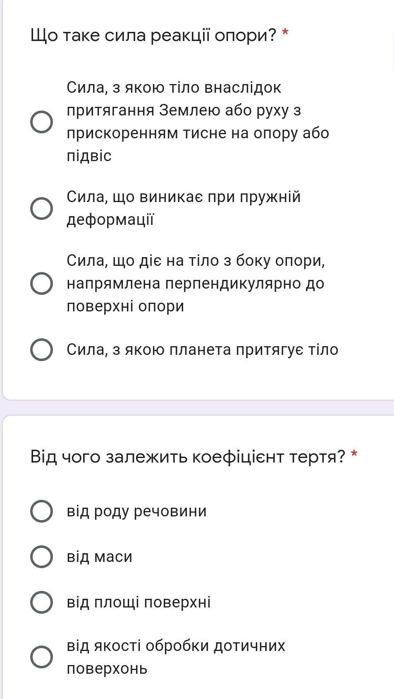The image size is (394, 699).
Task: Click the label text 'від роду речовини'
Action: pos(136,511)
